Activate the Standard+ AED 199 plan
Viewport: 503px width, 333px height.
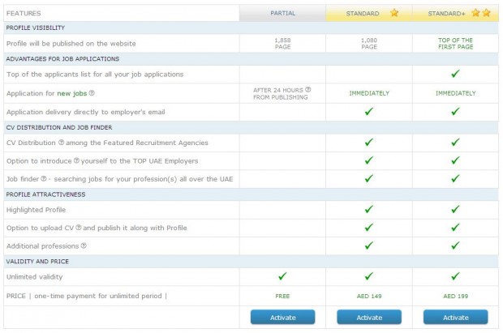pos(455,317)
